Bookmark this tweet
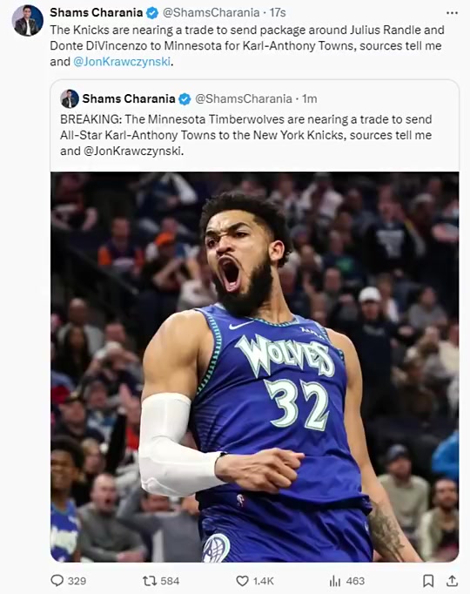Viewport: 470px width, 594px height. point(428,581)
